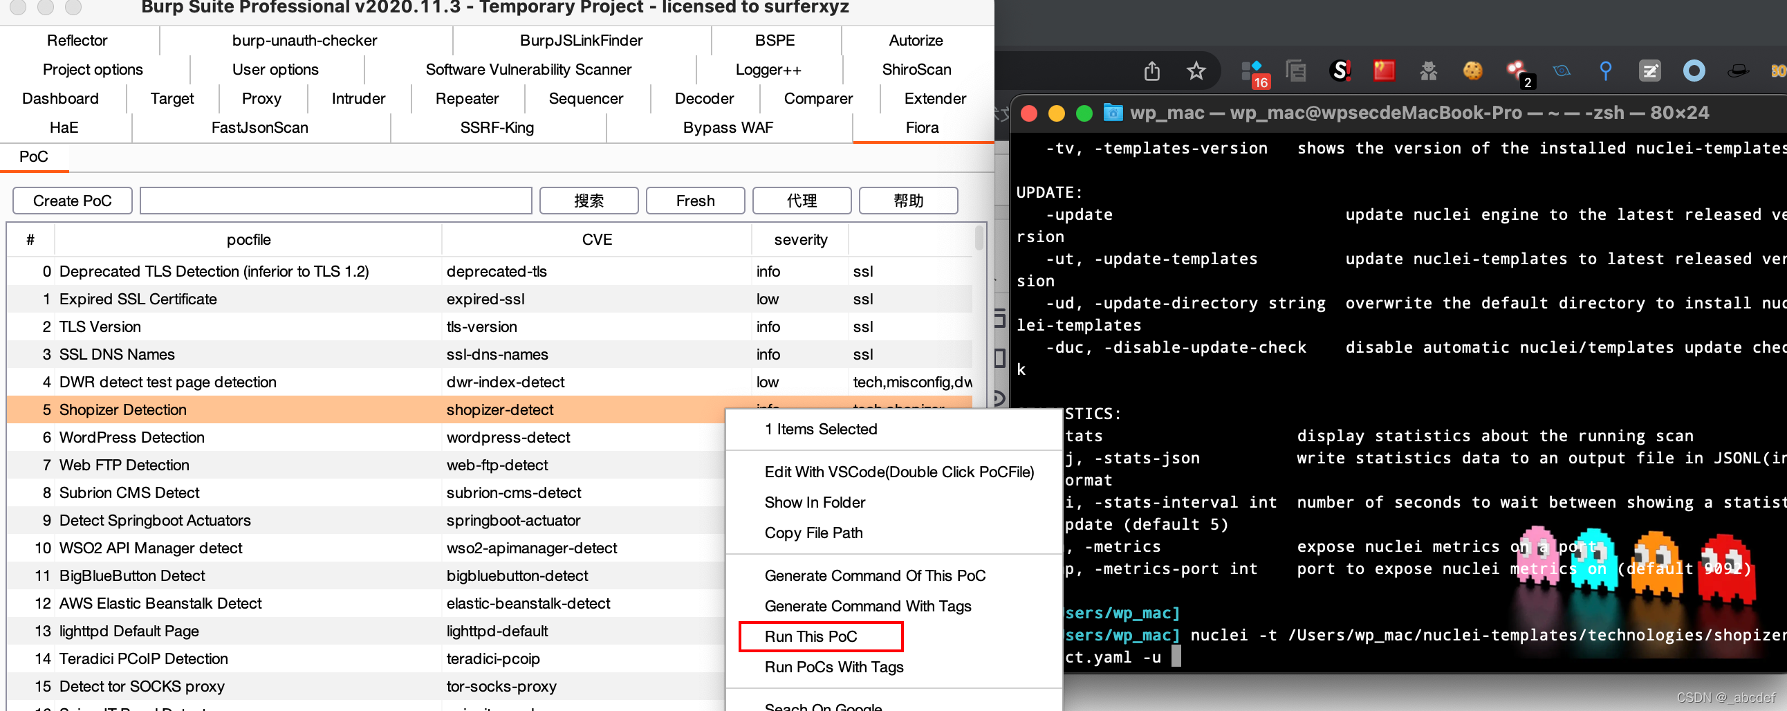Open the Bypass WAF tab
Image resolution: width=1787 pixels, height=711 pixels.
tap(728, 128)
